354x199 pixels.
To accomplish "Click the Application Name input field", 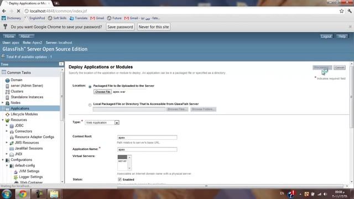I will pyautogui.click(x=147, y=149).
